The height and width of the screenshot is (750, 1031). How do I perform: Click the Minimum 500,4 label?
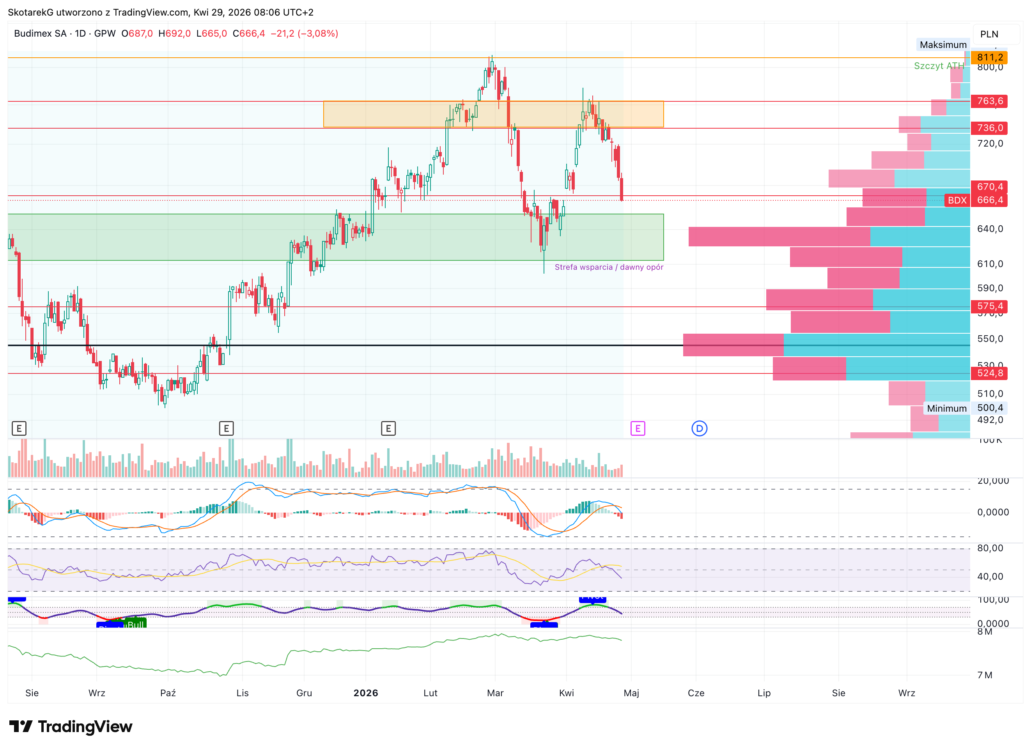click(965, 408)
